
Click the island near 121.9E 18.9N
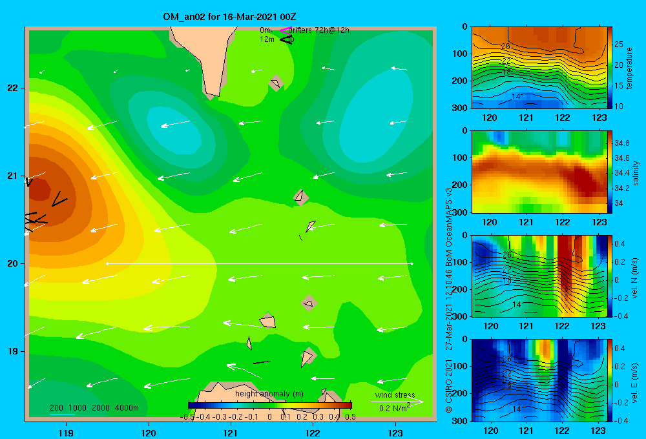[x=306, y=358]
